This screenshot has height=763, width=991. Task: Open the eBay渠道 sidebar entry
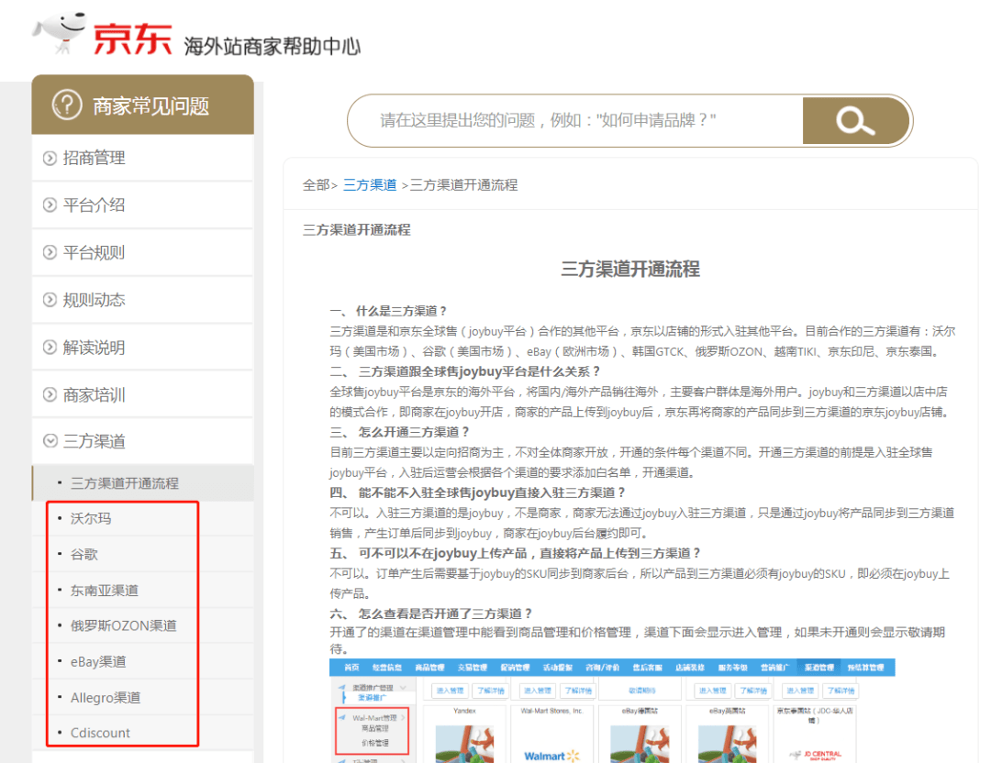tap(143, 662)
